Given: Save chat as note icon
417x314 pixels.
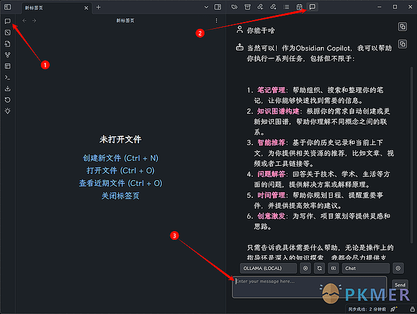Looking at the screenshot, I should tap(333, 268).
